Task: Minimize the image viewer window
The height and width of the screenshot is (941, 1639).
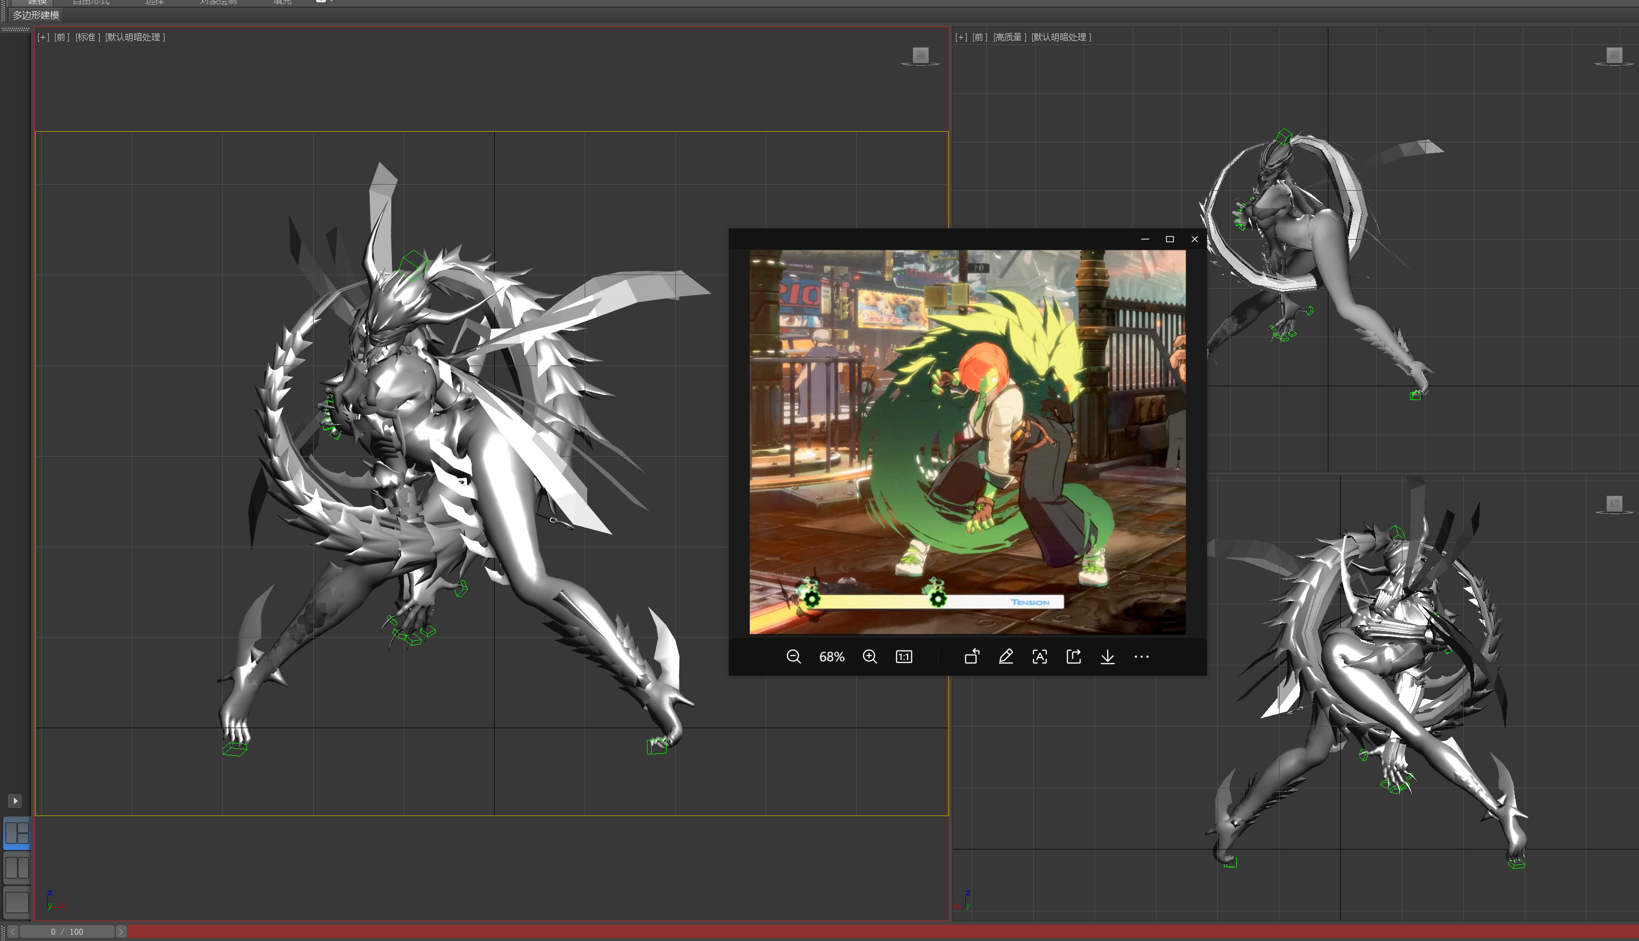Action: coord(1145,239)
